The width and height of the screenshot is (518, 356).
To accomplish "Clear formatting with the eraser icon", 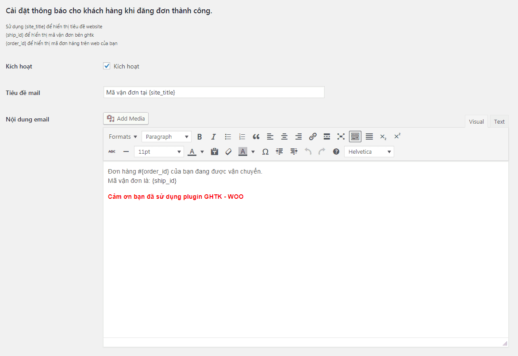I will pos(229,151).
